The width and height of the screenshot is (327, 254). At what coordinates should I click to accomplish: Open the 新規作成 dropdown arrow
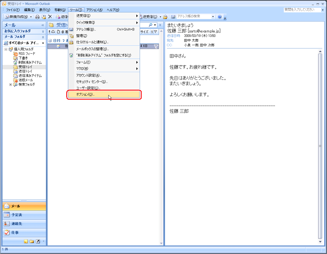[x=31, y=17]
